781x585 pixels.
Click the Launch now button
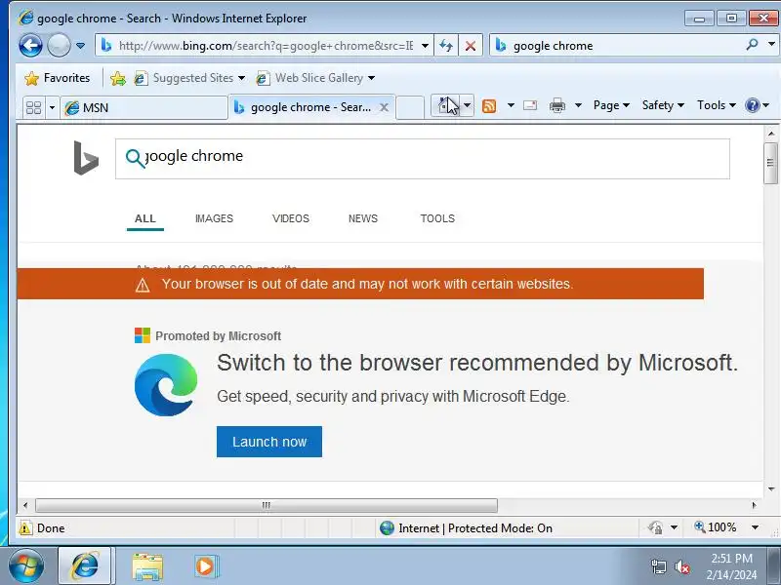269,442
